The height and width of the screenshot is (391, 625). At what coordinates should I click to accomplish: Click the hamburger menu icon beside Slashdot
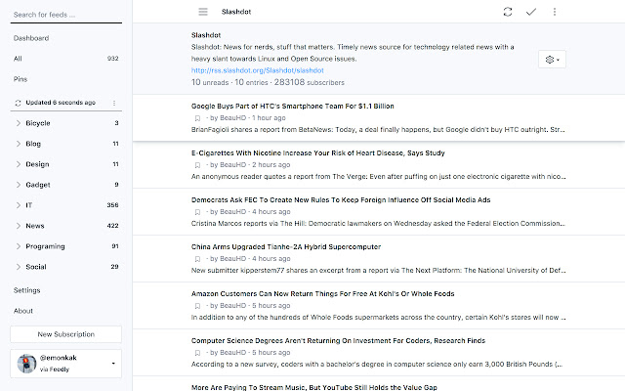tap(203, 12)
